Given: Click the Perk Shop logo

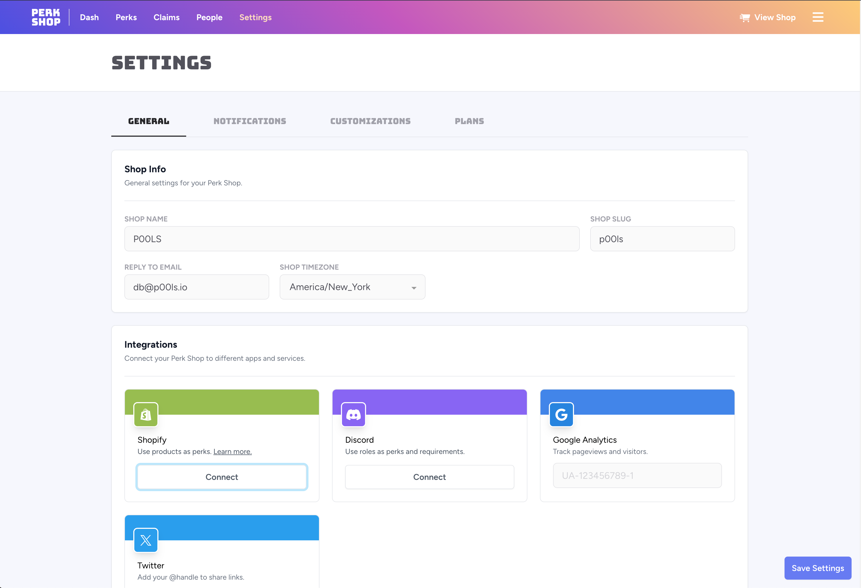Looking at the screenshot, I should tap(46, 17).
